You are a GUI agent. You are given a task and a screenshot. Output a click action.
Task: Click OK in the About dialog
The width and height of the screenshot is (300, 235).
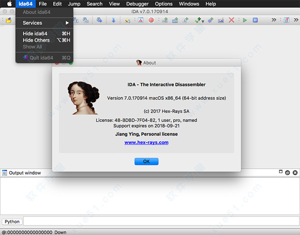(x=146, y=161)
